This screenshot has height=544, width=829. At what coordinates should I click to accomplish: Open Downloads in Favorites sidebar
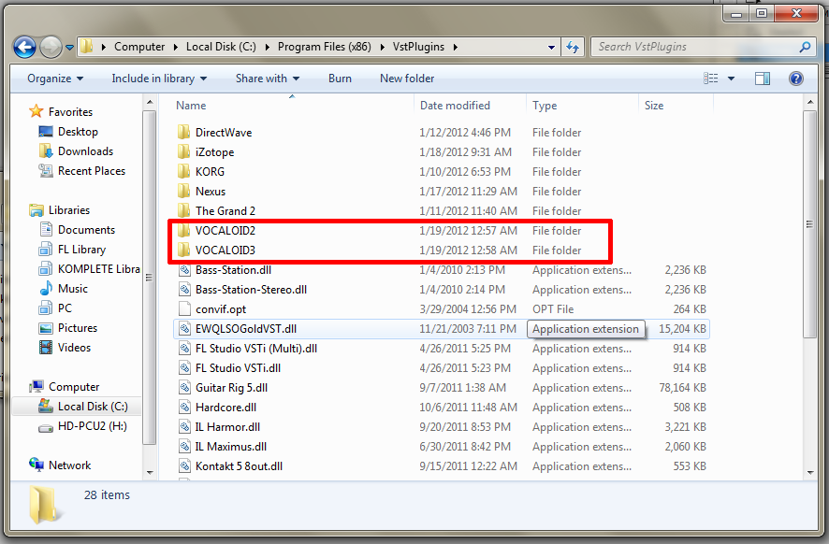[x=85, y=151]
